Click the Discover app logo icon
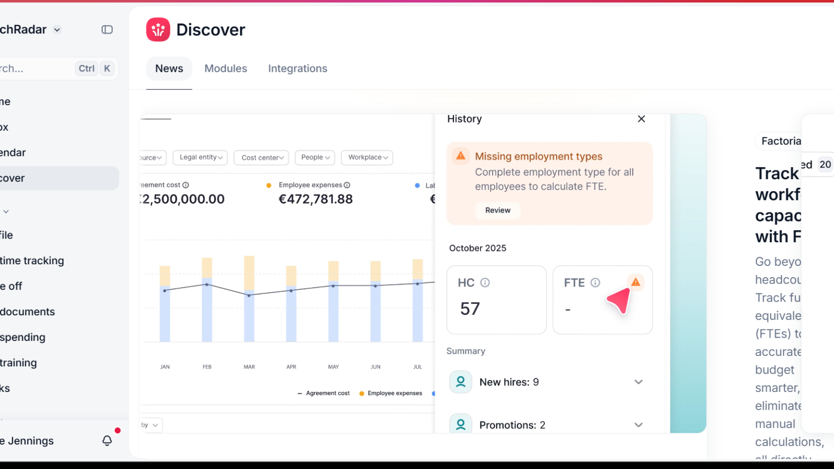Screen dimensions: 834x469 point(158,30)
